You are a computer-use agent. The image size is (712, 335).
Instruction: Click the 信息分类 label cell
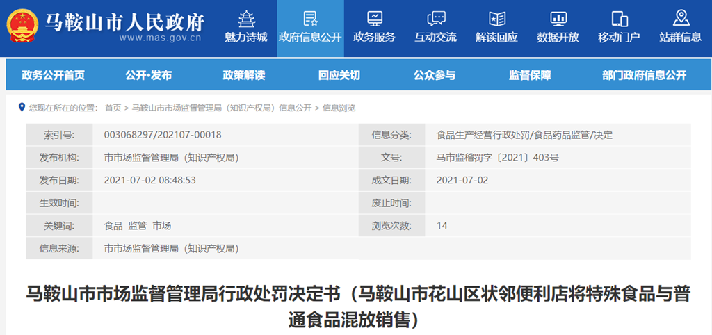[x=392, y=135]
